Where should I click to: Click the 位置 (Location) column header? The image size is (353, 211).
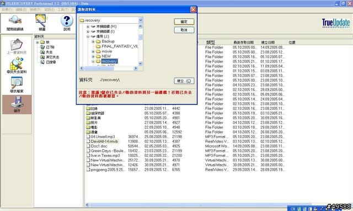292,42
